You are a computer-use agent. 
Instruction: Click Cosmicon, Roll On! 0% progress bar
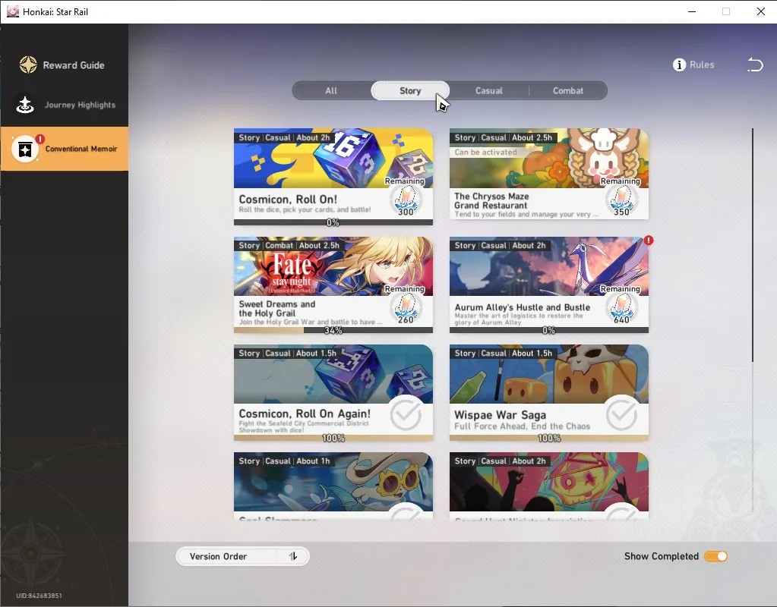(x=333, y=222)
